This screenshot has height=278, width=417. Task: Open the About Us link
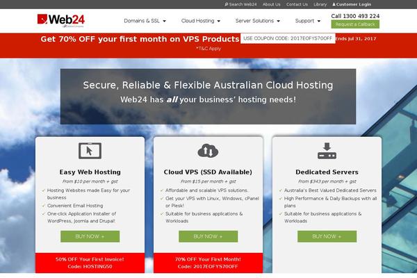271,4
